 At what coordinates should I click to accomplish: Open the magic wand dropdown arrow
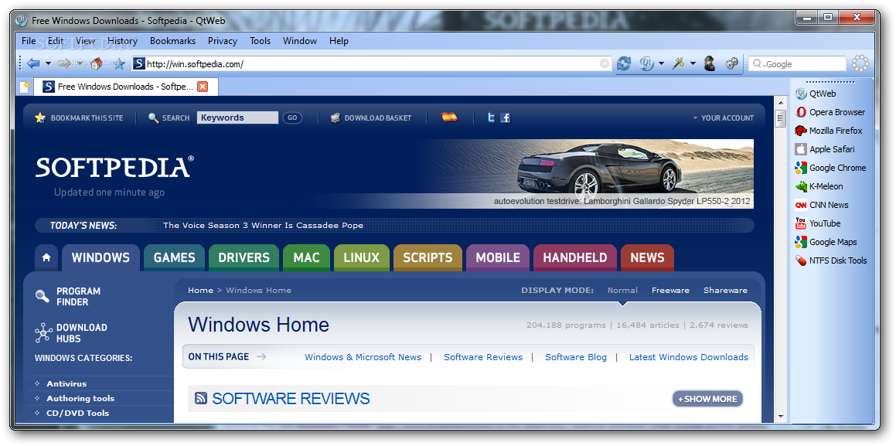click(693, 63)
